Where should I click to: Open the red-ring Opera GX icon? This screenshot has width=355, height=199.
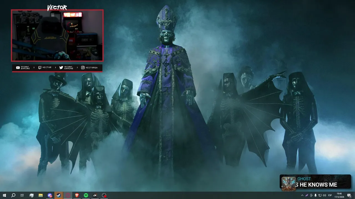tap(68, 195)
